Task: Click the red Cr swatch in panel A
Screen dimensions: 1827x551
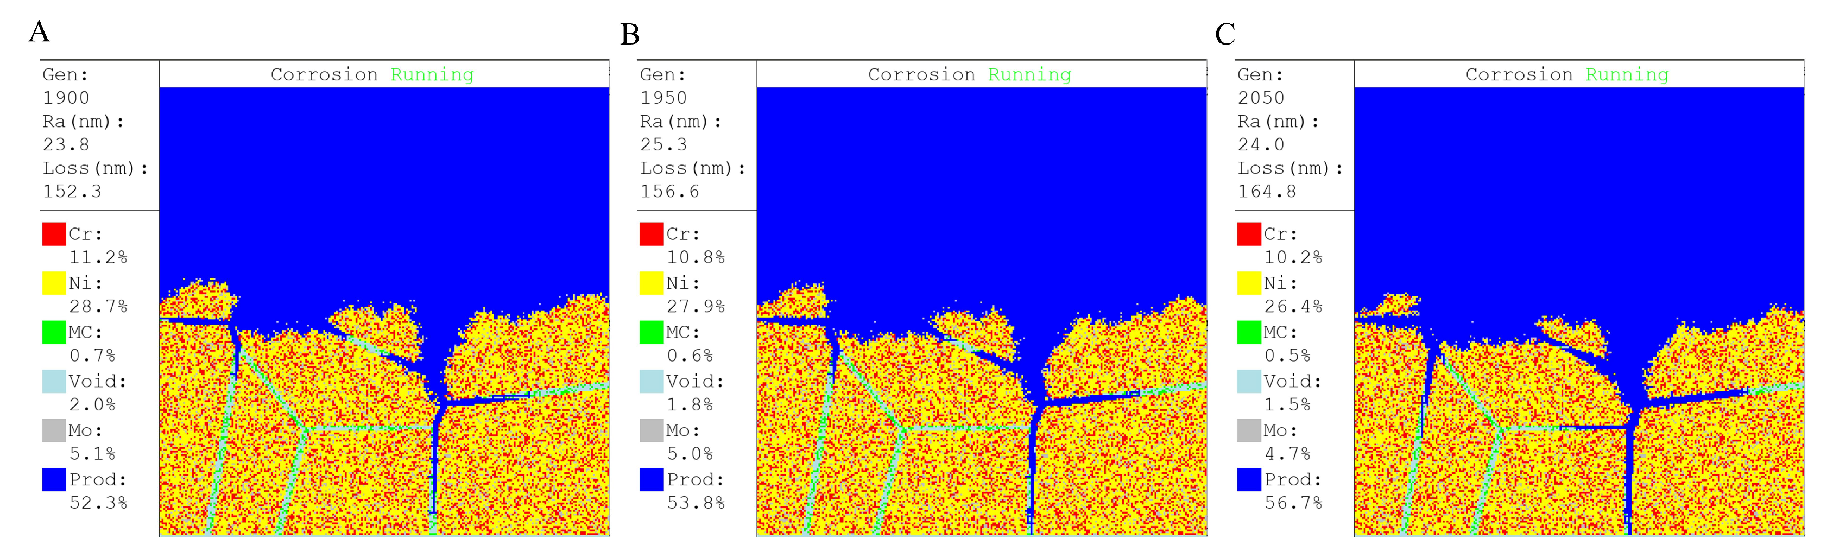Action: [x=54, y=234]
